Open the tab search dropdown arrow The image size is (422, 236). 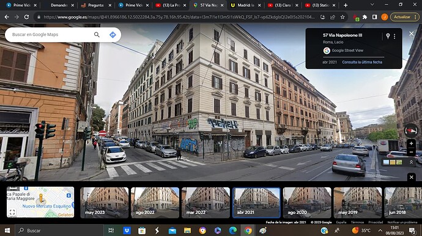372,4
